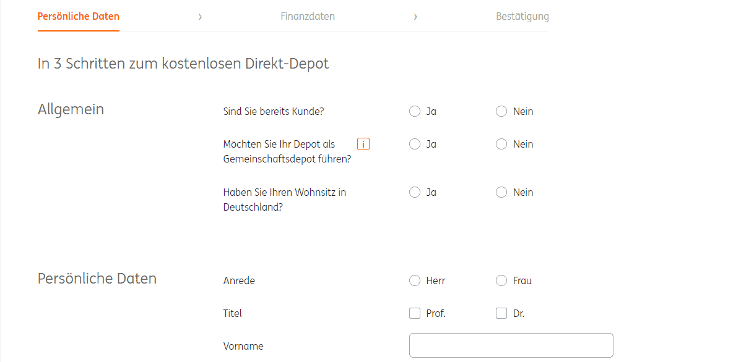Select Nein for 'Sind Sie bereits Kunde?'

pyautogui.click(x=501, y=112)
